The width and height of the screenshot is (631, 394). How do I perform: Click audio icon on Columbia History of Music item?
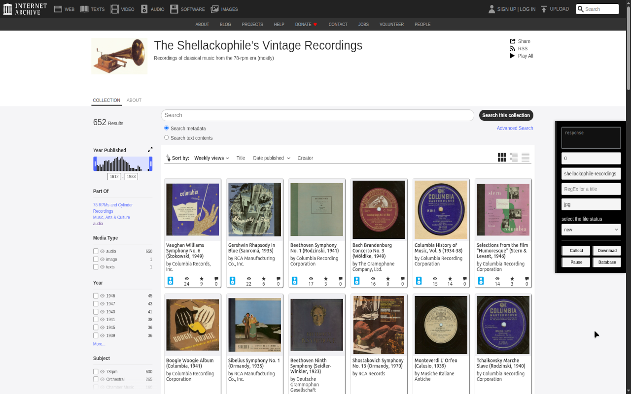tap(419, 281)
